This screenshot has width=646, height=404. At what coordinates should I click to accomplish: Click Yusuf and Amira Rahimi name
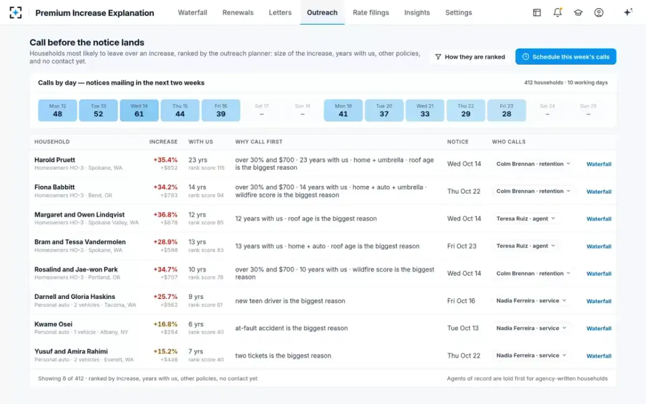click(x=71, y=352)
